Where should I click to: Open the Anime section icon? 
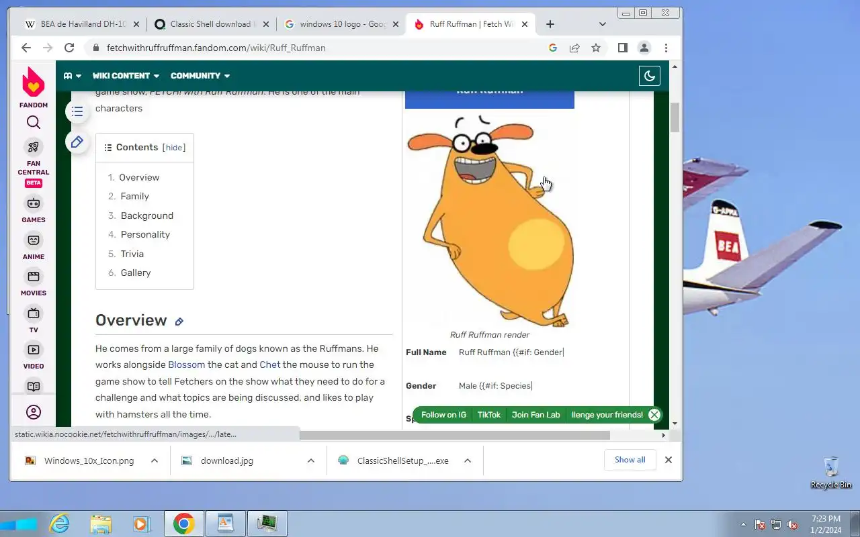click(x=34, y=240)
